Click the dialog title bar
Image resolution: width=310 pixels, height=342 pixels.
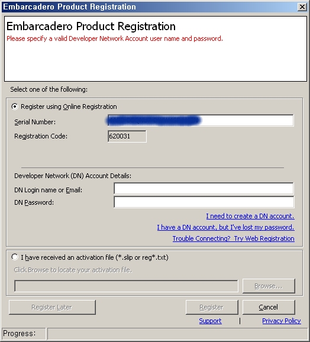pos(149,7)
